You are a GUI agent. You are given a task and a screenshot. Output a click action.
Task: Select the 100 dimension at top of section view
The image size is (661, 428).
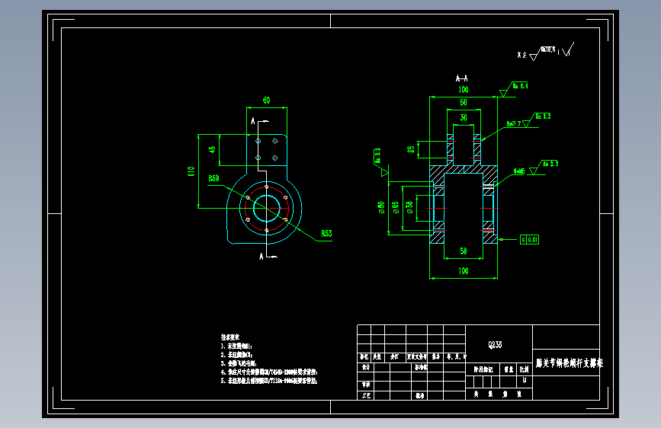click(x=464, y=89)
